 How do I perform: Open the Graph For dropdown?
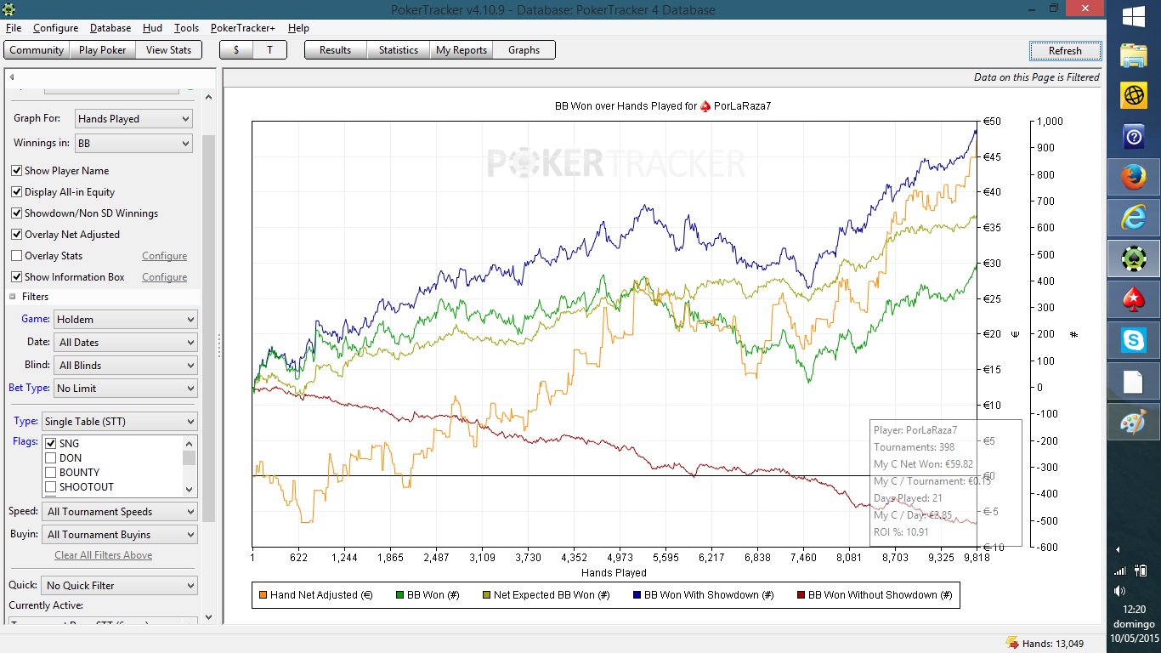click(133, 119)
